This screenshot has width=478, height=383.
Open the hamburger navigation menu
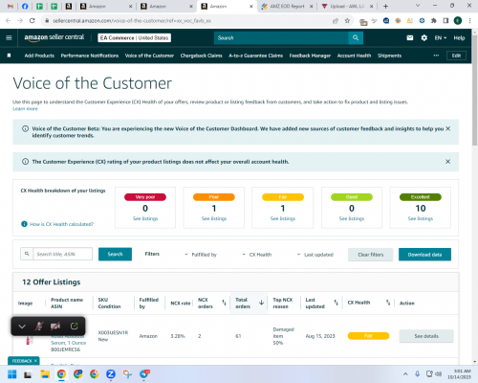9,37
